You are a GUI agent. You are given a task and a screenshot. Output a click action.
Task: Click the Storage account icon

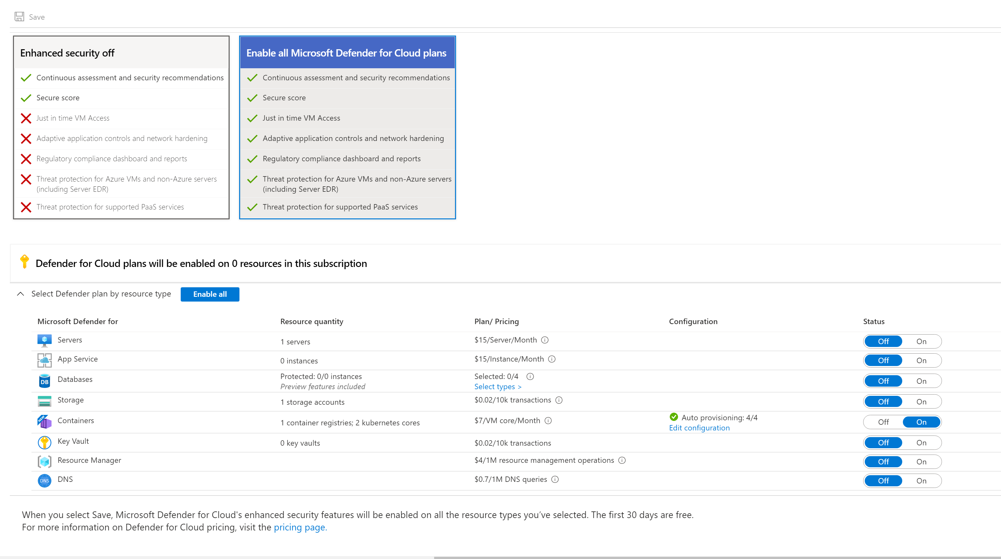pyautogui.click(x=44, y=401)
